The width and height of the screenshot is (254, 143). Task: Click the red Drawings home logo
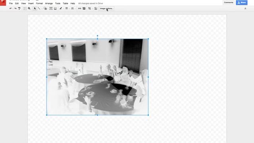pos(3,3)
